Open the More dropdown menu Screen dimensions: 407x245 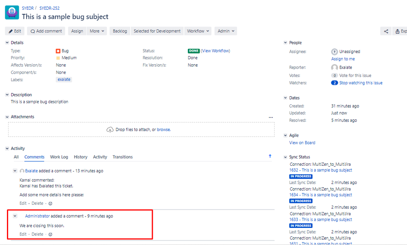coord(97,31)
